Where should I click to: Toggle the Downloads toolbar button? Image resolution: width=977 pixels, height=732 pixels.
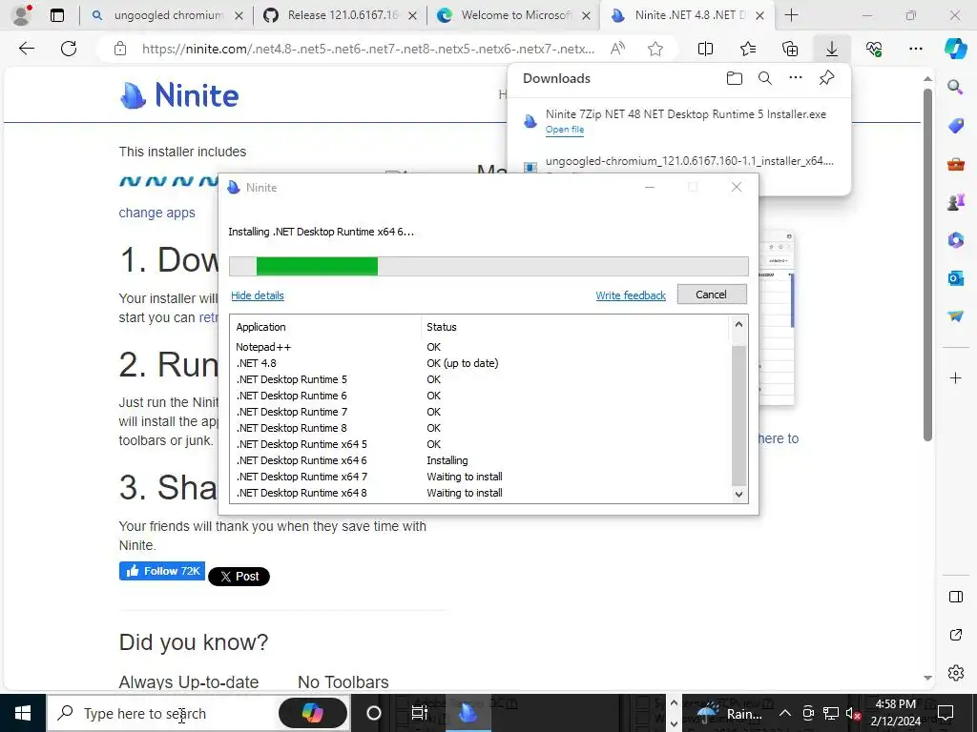832,49
